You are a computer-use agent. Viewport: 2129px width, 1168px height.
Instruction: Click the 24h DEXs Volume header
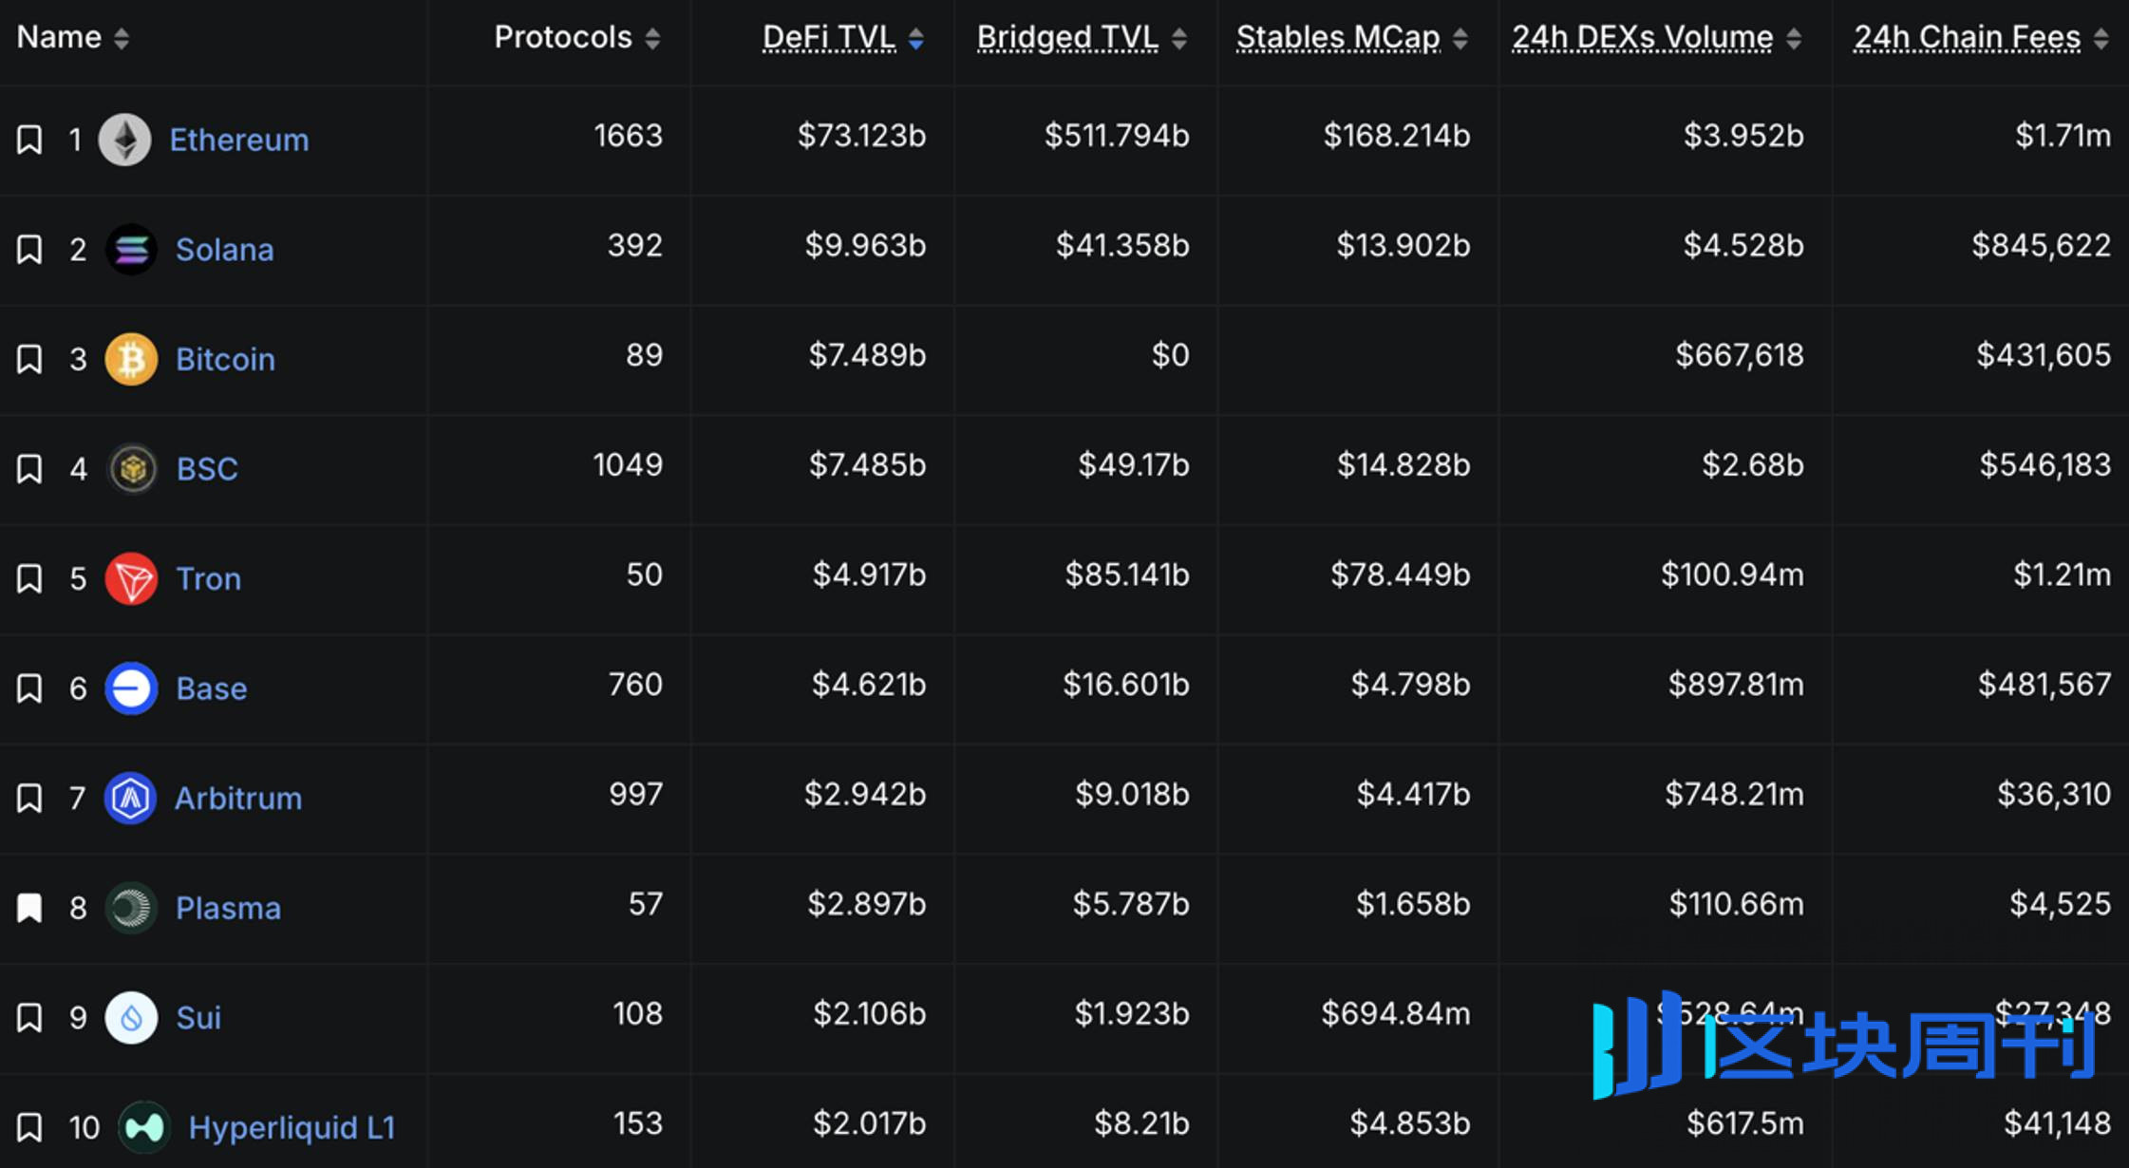tap(1642, 37)
